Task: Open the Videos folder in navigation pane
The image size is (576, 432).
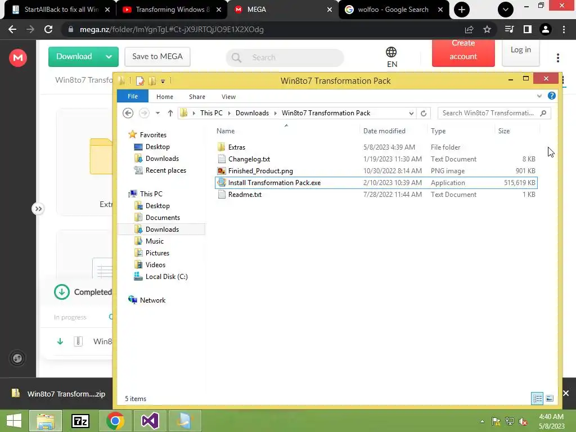Action: click(x=155, y=264)
